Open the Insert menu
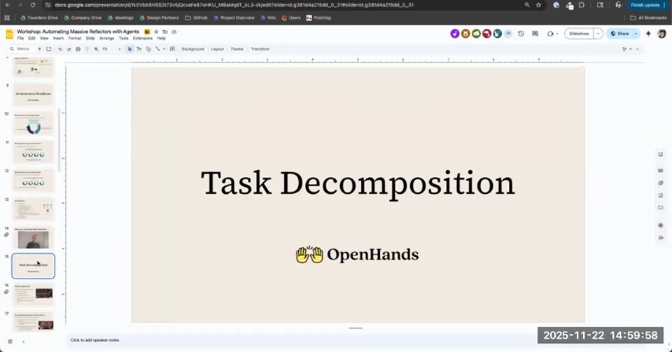The width and height of the screenshot is (672, 352). click(x=58, y=38)
